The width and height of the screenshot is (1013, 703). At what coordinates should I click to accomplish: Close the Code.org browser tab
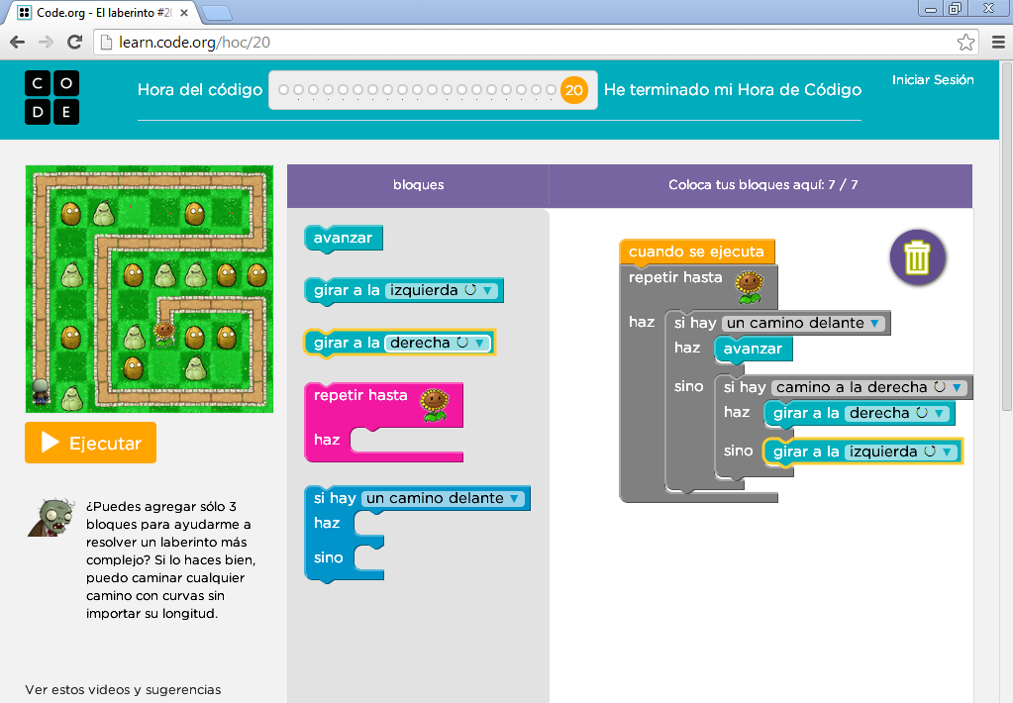184,12
